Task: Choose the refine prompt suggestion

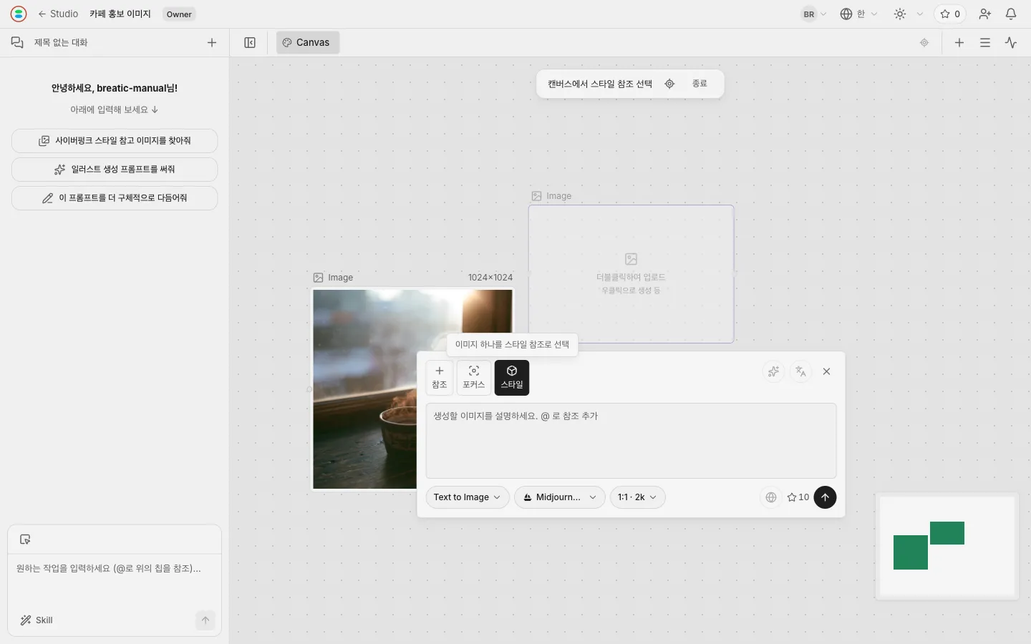Action: (x=115, y=198)
